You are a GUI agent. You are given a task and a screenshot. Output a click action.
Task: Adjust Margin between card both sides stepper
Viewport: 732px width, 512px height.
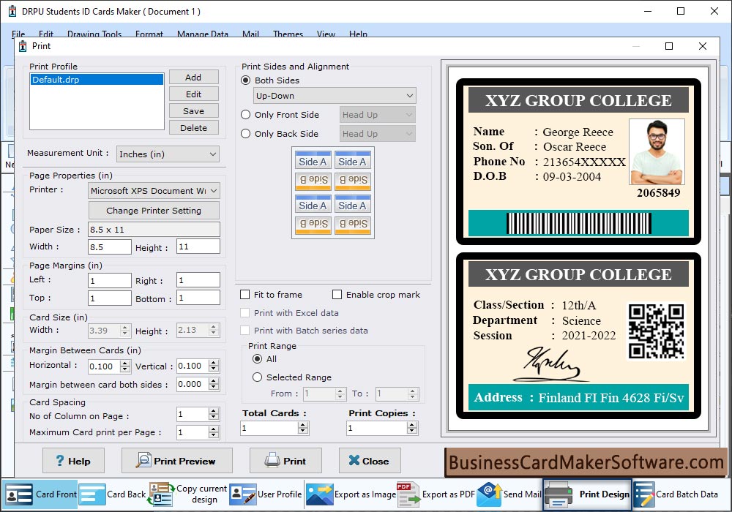tap(213, 384)
